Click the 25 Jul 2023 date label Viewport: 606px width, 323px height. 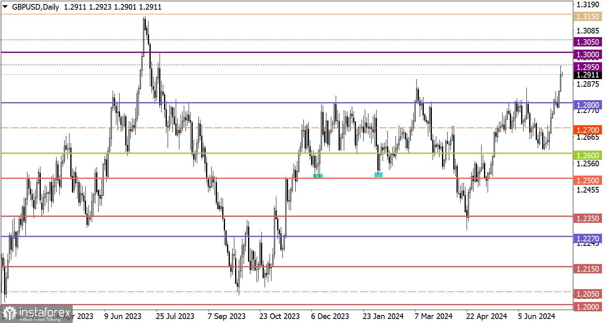(175, 316)
